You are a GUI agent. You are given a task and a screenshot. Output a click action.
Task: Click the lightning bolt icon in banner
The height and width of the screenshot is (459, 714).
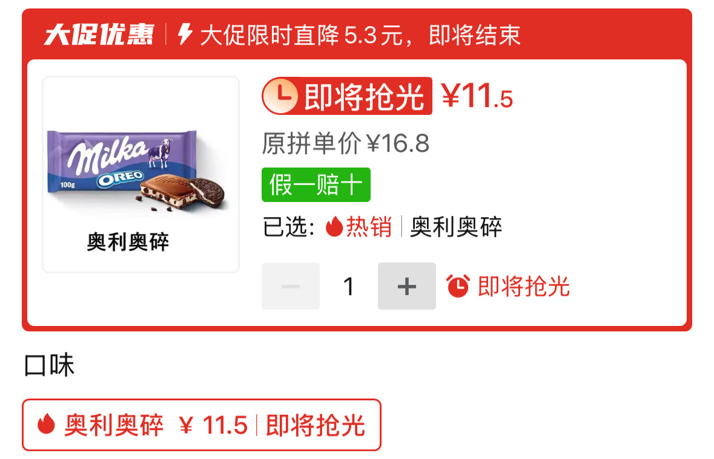(185, 34)
